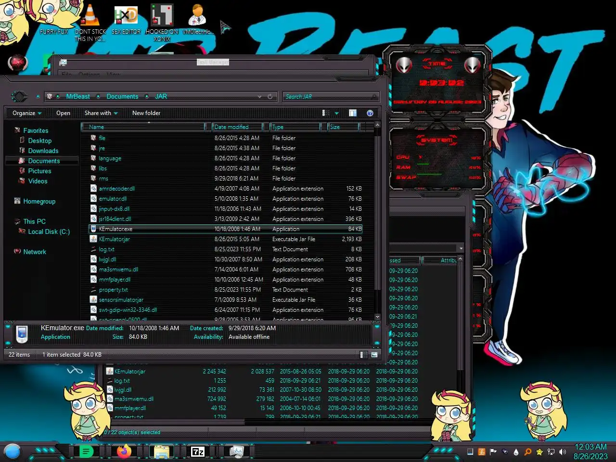The image size is (616, 462).
Task: Switch Explorer status bar to details view icon
Action: tap(364, 355)
